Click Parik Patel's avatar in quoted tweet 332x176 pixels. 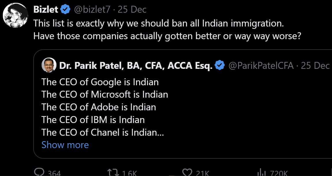coord(49,65)
